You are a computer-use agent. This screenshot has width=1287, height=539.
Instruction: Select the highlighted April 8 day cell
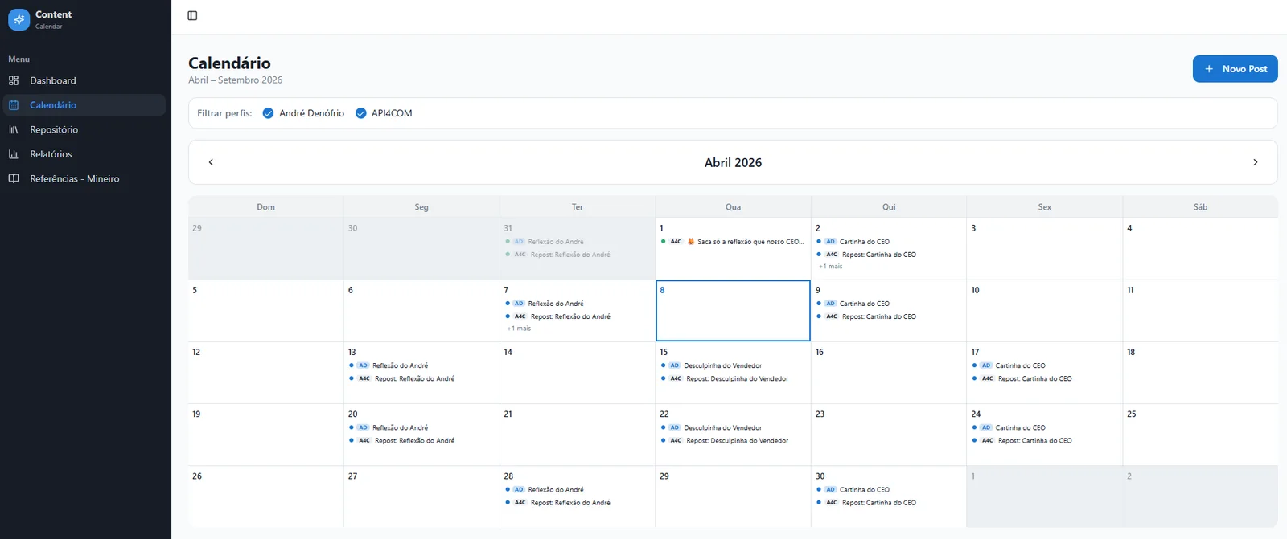point(733,311)
